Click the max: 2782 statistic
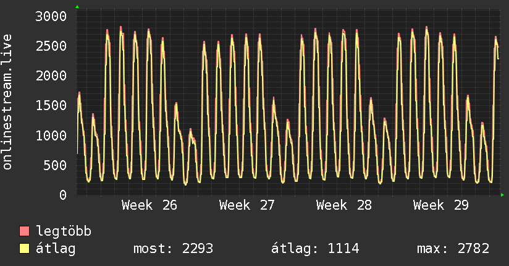Viewport: 509px width, 266px height. pyautogui.click(x=453, y=249)
